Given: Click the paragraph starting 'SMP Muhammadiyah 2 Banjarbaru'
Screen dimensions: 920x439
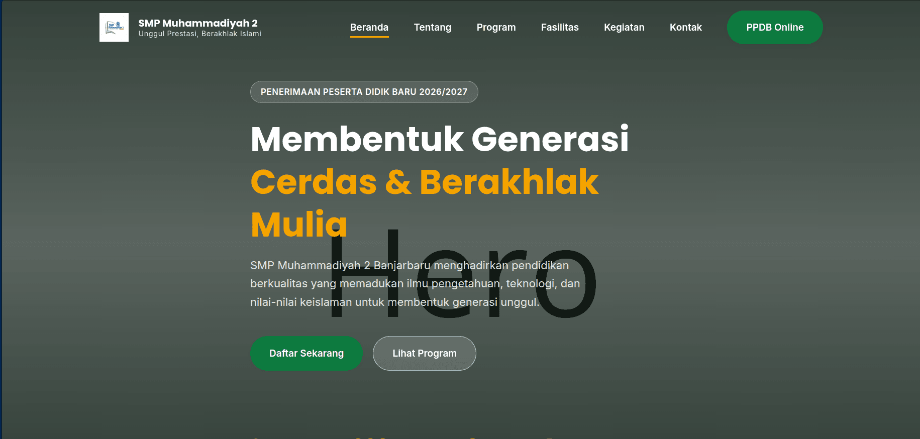Looking at the screenshot, I should (x=415, y=284).
